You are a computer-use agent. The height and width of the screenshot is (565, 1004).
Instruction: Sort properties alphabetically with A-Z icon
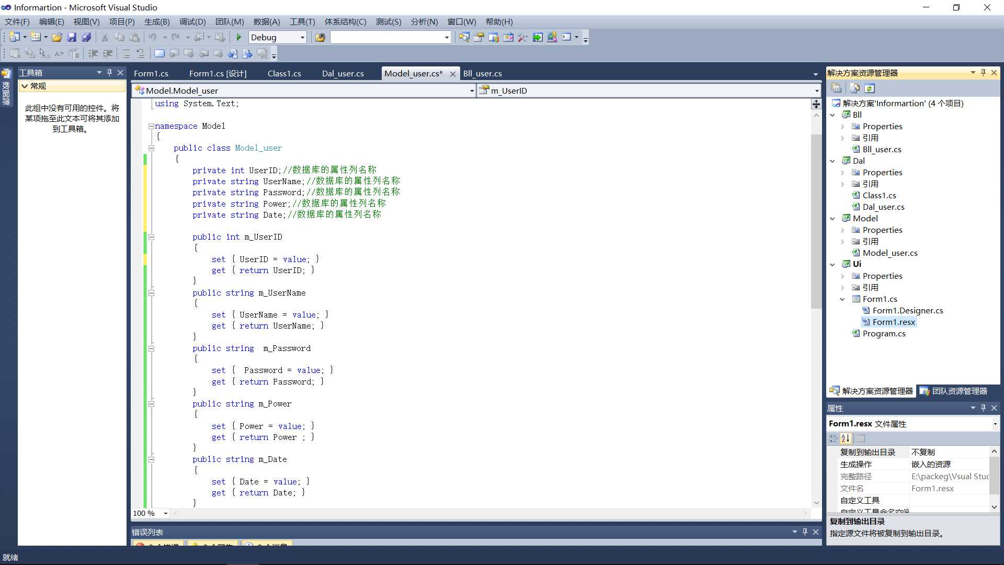(846, 438)
